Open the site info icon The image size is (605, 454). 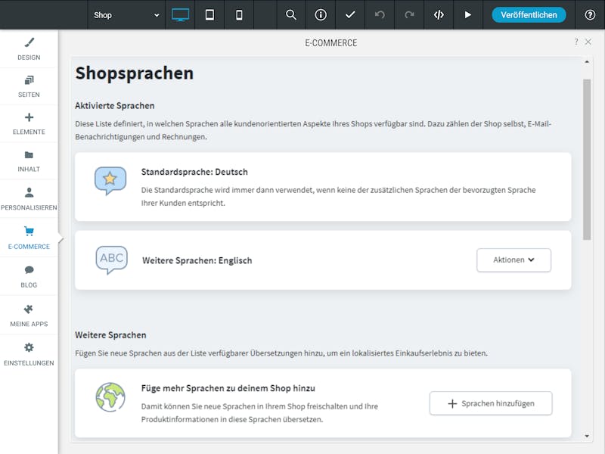pos(321,15)
